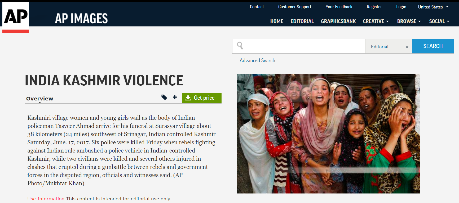Open Your Feedback link
Image resolution: width=459 pixels, height=203 pixels.
[339, 7]
